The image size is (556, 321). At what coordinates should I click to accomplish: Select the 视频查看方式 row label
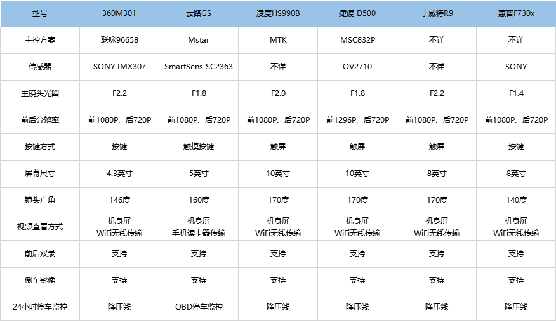pyautogui.click(x=40, y=227)
